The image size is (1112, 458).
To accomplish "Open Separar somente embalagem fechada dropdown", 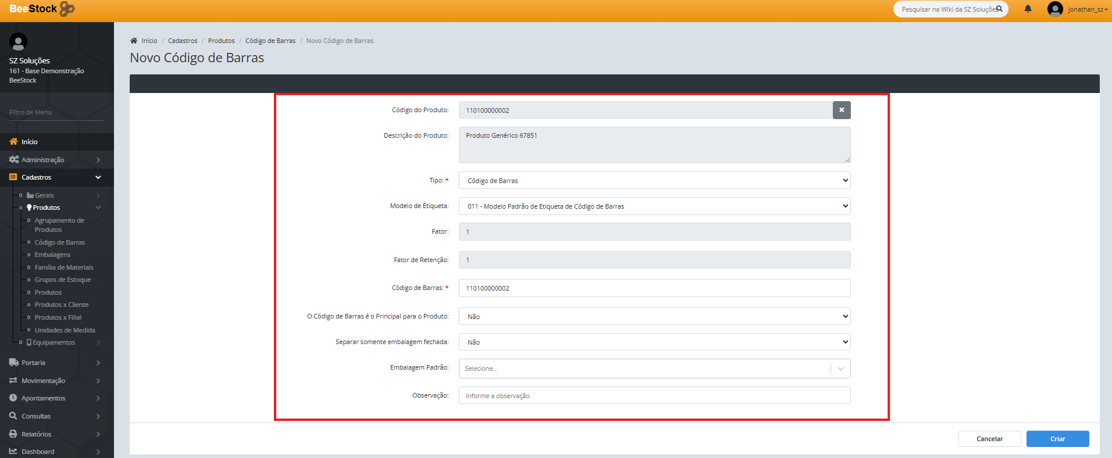I will pos(654,342).
